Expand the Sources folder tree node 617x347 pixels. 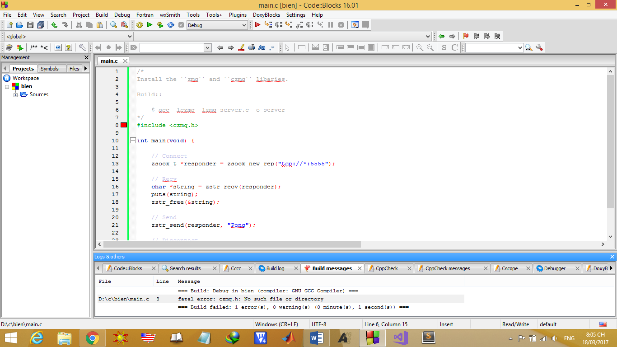[x=16, y=94]
